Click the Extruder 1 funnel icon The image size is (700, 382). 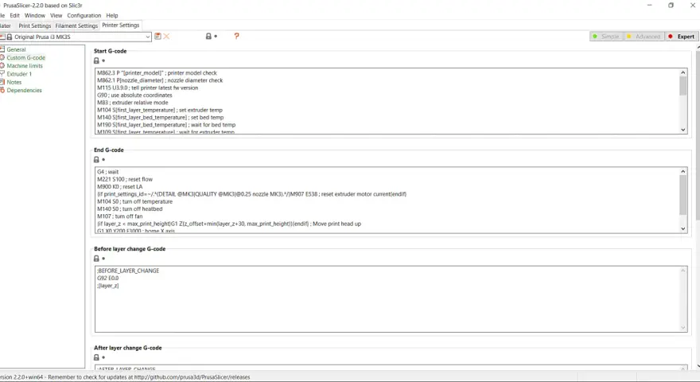(2, 74)
